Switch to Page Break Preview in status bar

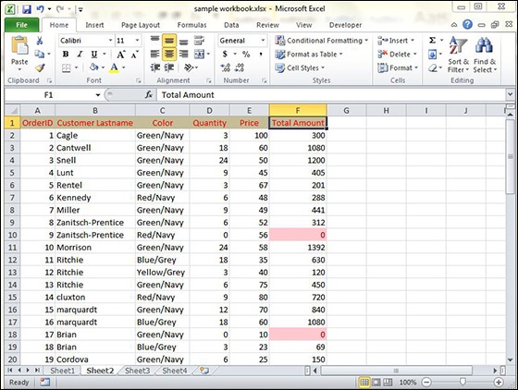(388, 382)
